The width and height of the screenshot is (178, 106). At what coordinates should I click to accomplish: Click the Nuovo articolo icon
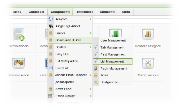[x=19, y=34]
